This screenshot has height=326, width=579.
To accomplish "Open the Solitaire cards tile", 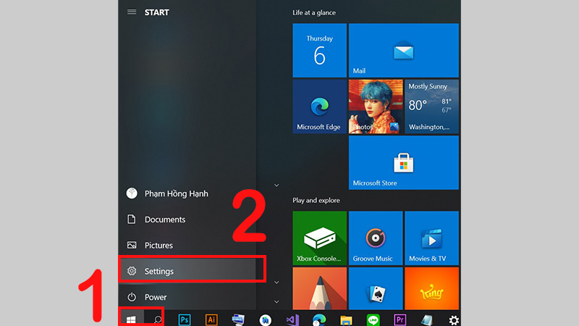I will click(x=376, y=288).
